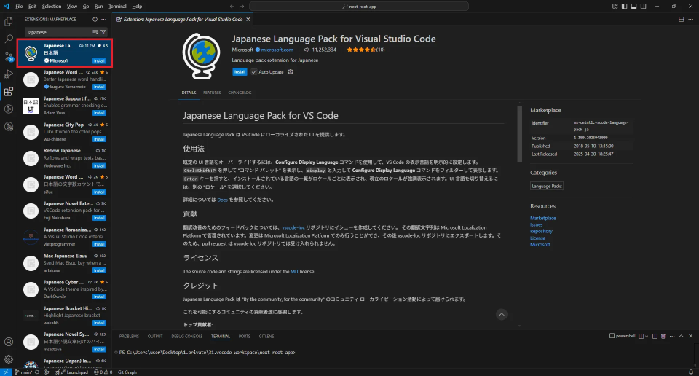The width and height of the screenshot is (699, 376).
Task: Go forward with the navigation arrow
Action: tap(242, 7)
